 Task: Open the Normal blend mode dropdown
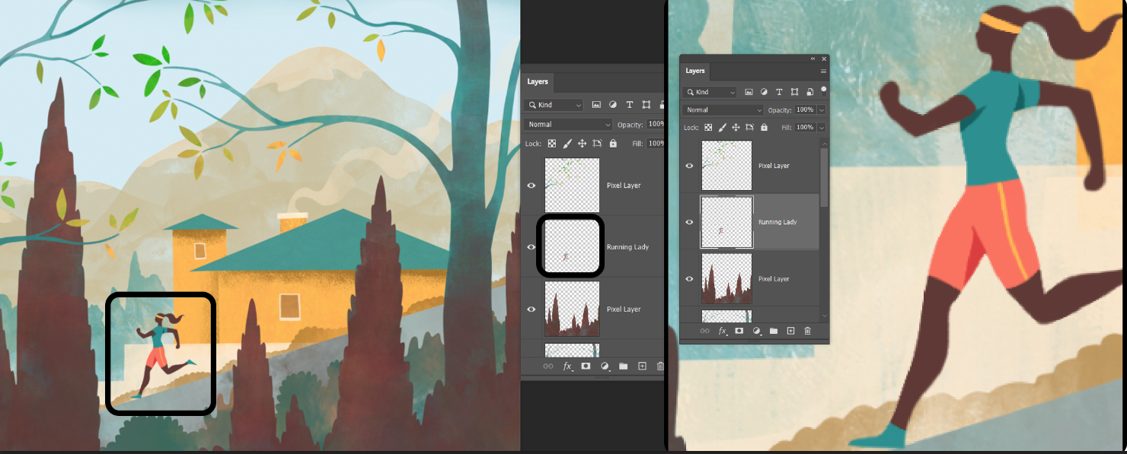[x=722, y=110]
